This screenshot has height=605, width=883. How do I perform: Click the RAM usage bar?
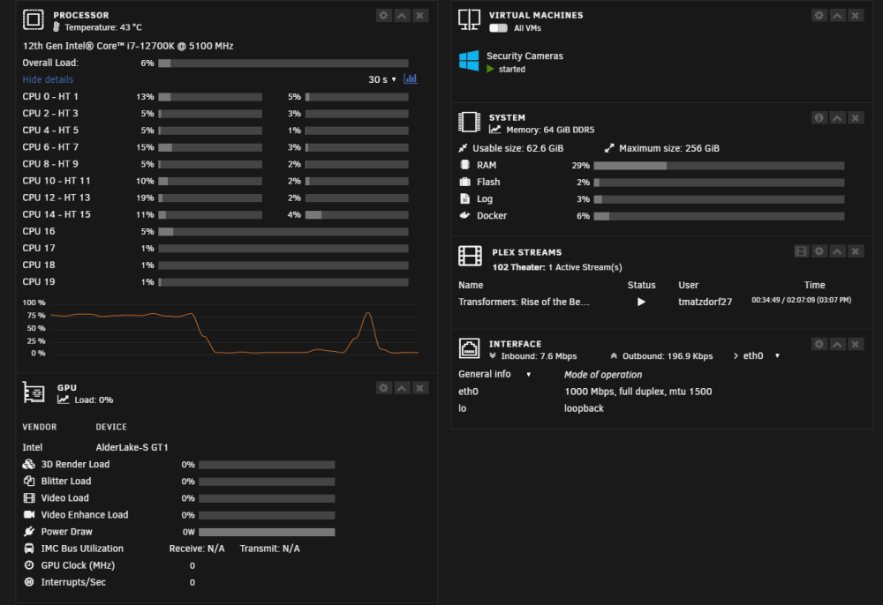719,166
